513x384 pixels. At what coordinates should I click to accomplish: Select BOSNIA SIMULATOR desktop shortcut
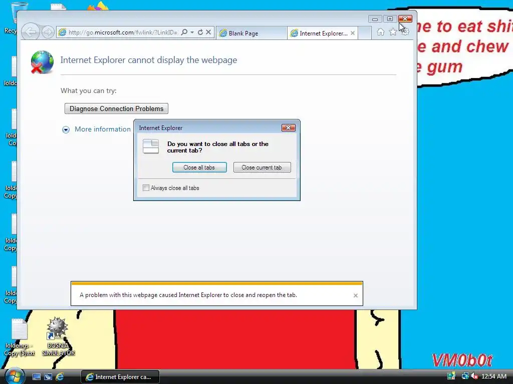pos(58,336)
